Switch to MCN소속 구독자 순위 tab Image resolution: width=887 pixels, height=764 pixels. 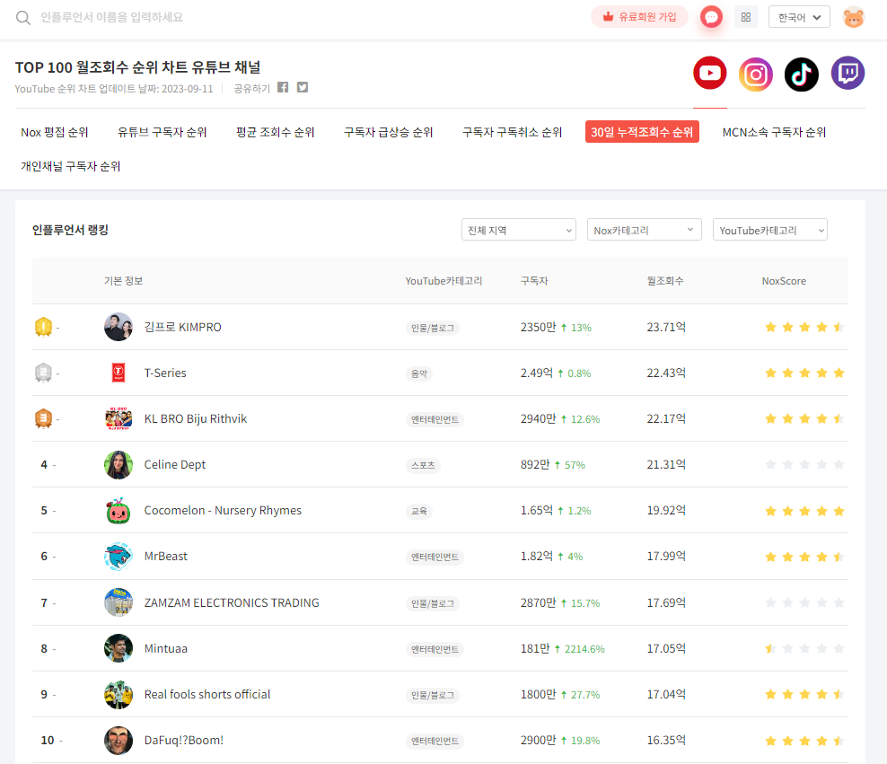click(774, 132)
